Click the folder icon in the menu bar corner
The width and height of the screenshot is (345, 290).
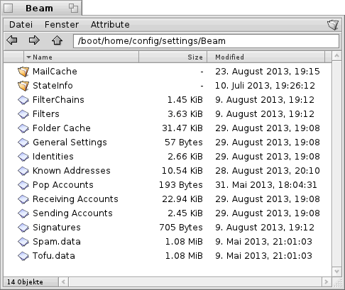pyautogui.click(x=333, y=25)
